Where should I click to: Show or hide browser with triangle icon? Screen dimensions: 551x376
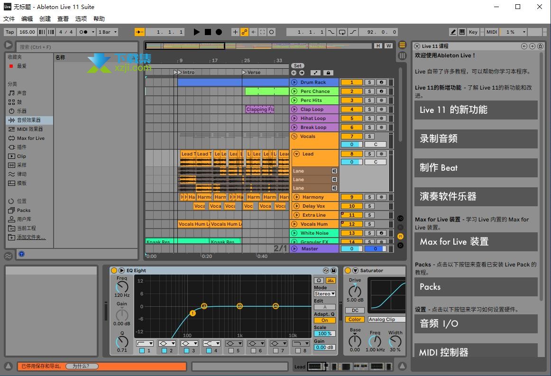point(9,46)
